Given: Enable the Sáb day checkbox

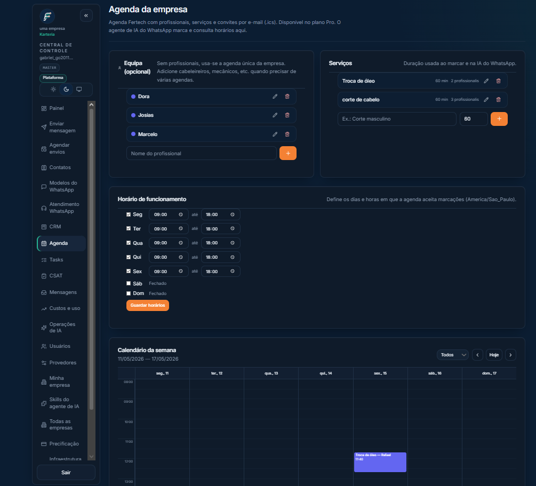Looking at the screenshot, I should click(x=129, y=283).
